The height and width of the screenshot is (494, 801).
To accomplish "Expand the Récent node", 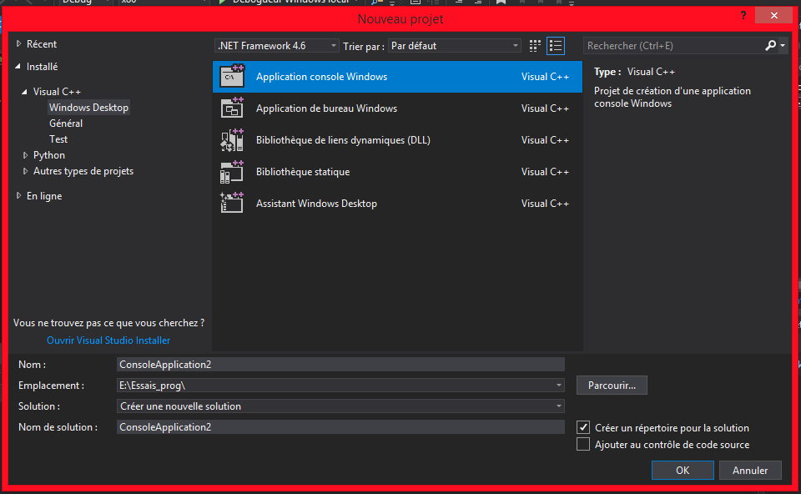I will coord(19,44).
